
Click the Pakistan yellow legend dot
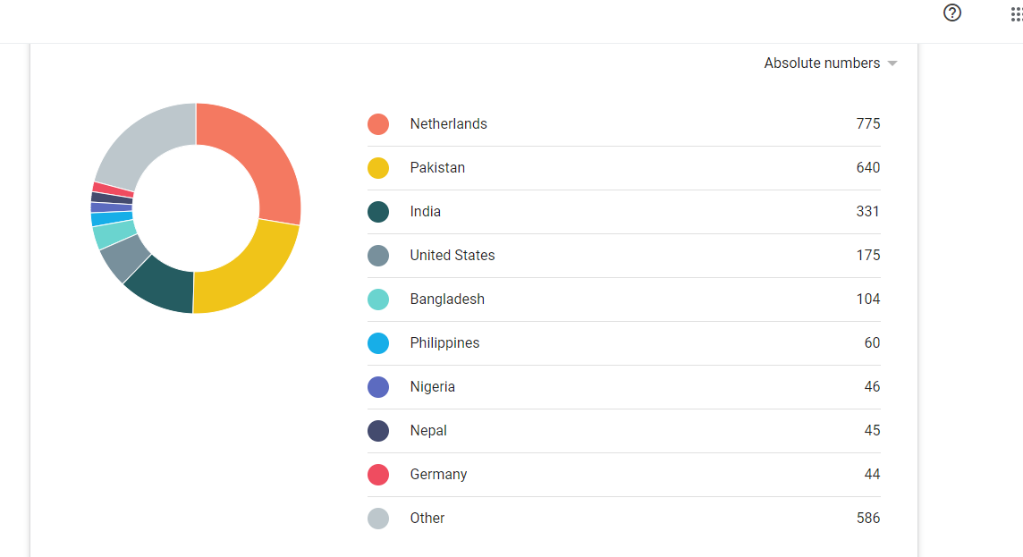[x=378, y=167]
